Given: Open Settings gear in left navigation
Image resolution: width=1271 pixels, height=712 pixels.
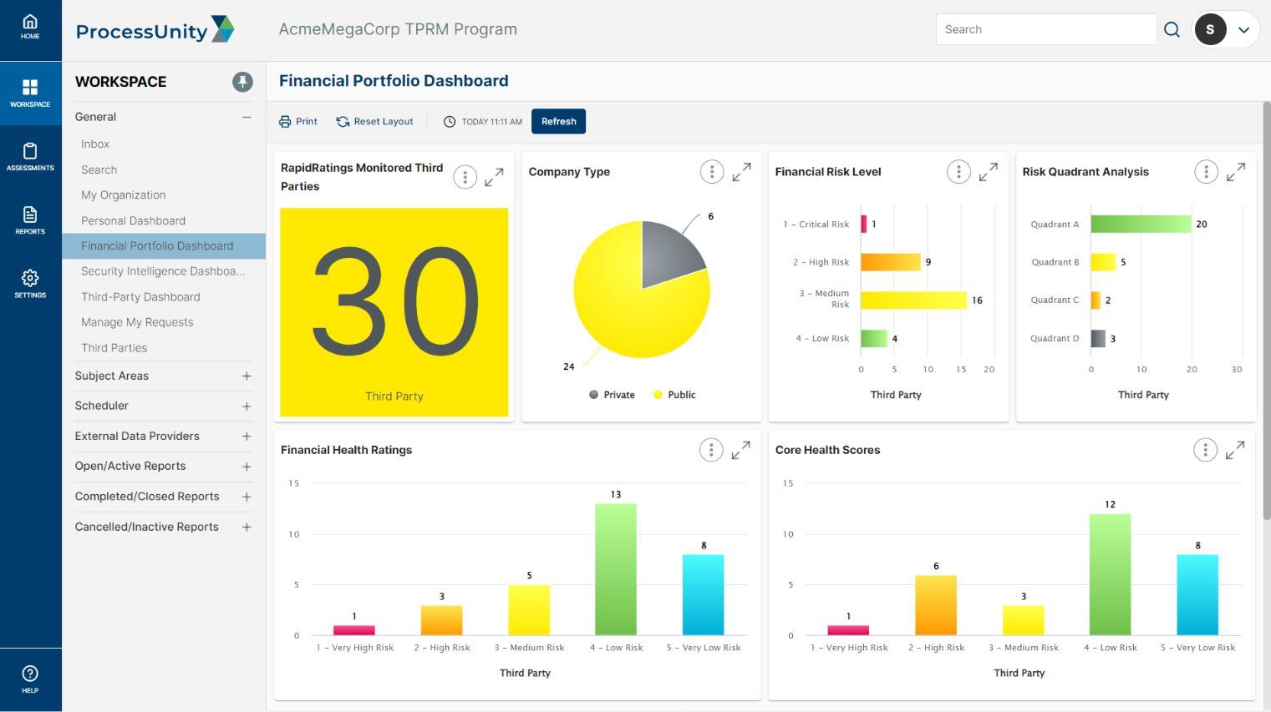Looking at the screenshot, I should [x=30, y=283].
